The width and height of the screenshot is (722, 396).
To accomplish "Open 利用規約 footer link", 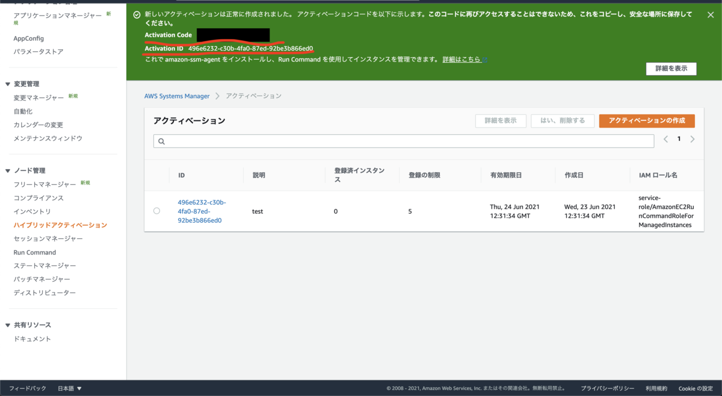I will pos(656,389).
